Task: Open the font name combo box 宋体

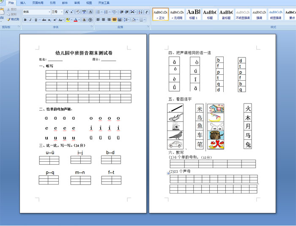Action: click(x=37, y=12)
